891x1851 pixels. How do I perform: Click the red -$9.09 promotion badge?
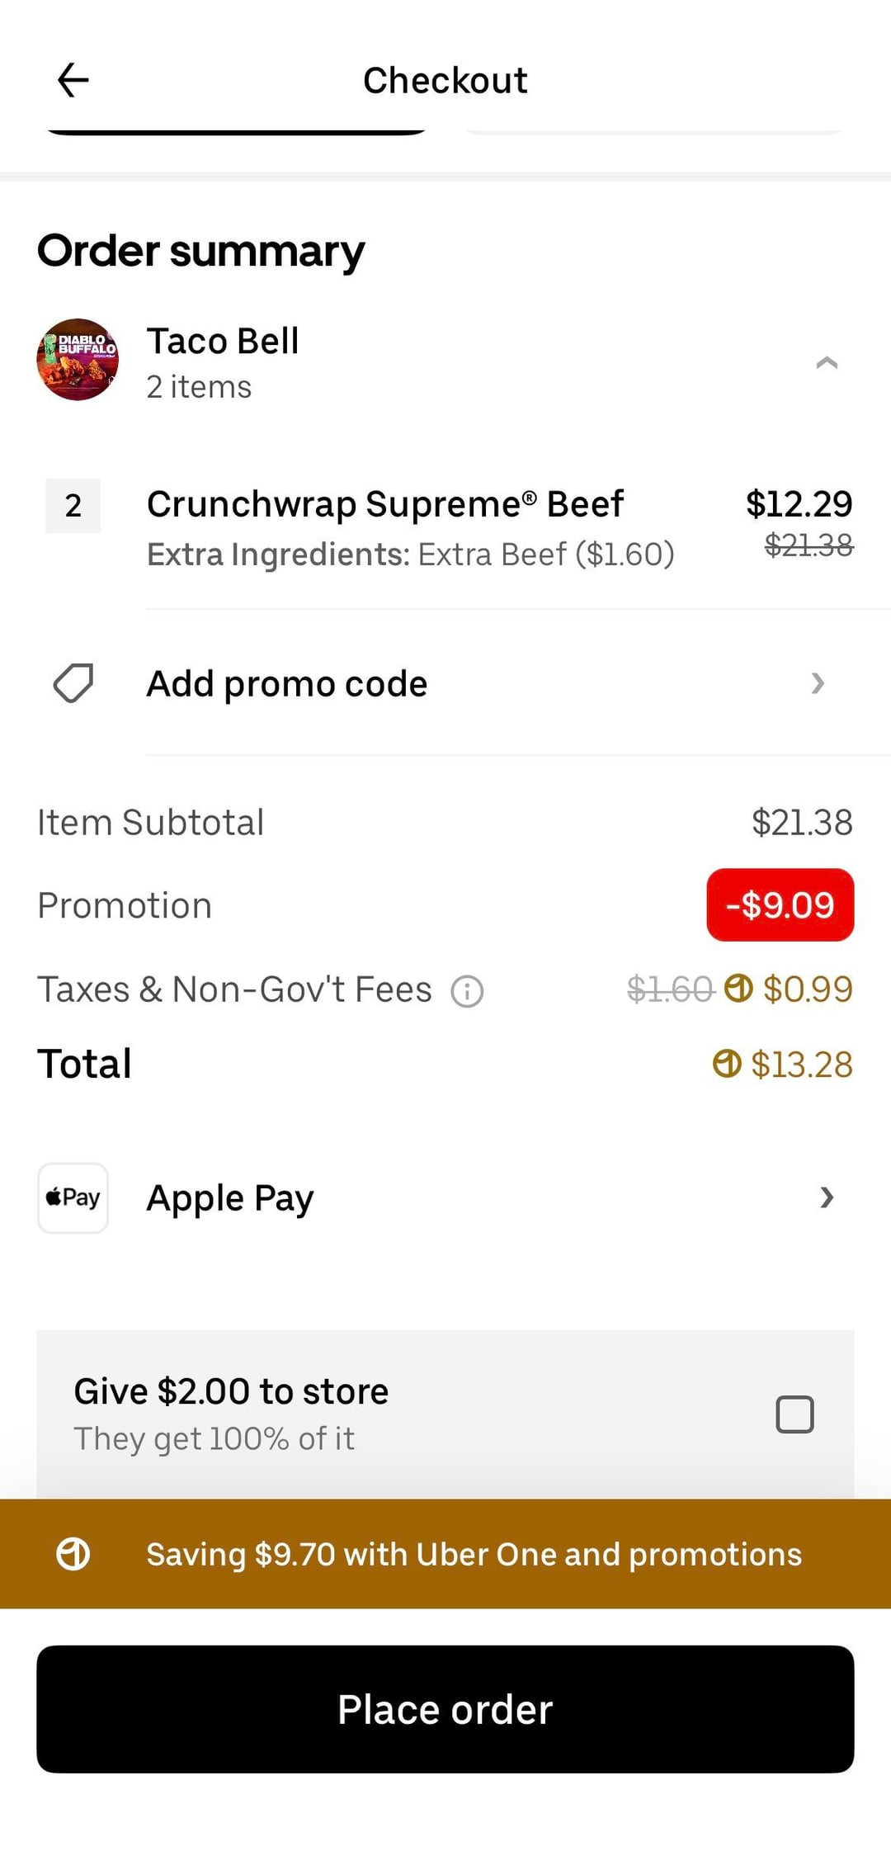tap(780, 905)
